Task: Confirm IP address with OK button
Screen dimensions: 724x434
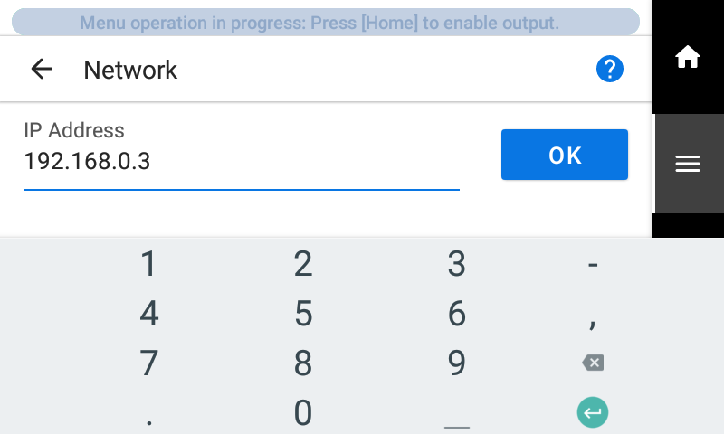Action: [564, 155]
